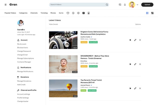Open Change Password link
158x105 pixels.
point(24,51)
